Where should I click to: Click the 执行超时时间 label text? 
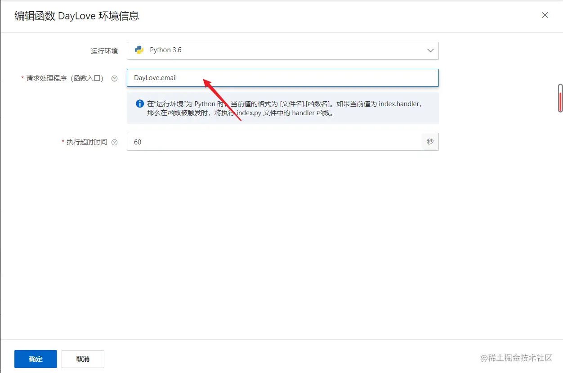coord(87,142)
